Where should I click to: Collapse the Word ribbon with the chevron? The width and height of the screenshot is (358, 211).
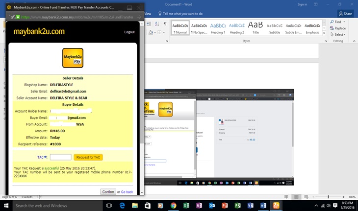pyautogui.click(x=354, y=41)
